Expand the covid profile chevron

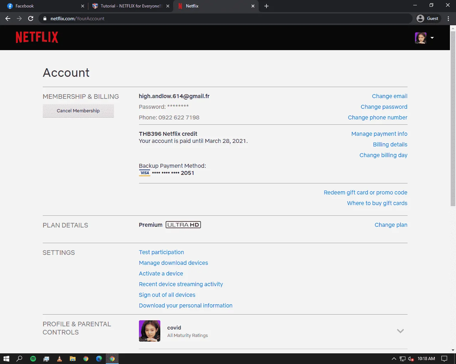tap(400, 331)
